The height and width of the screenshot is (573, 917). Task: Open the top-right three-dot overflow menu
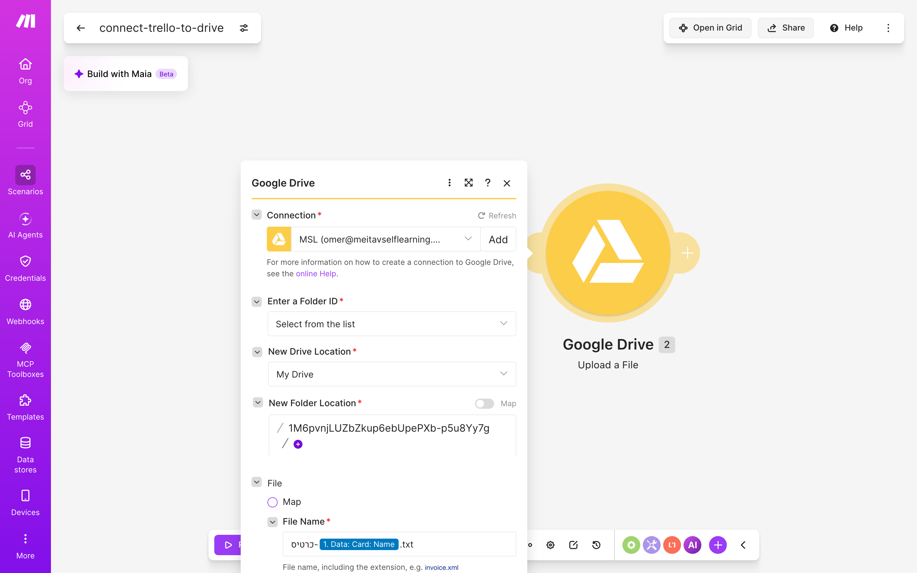point(888,28)
